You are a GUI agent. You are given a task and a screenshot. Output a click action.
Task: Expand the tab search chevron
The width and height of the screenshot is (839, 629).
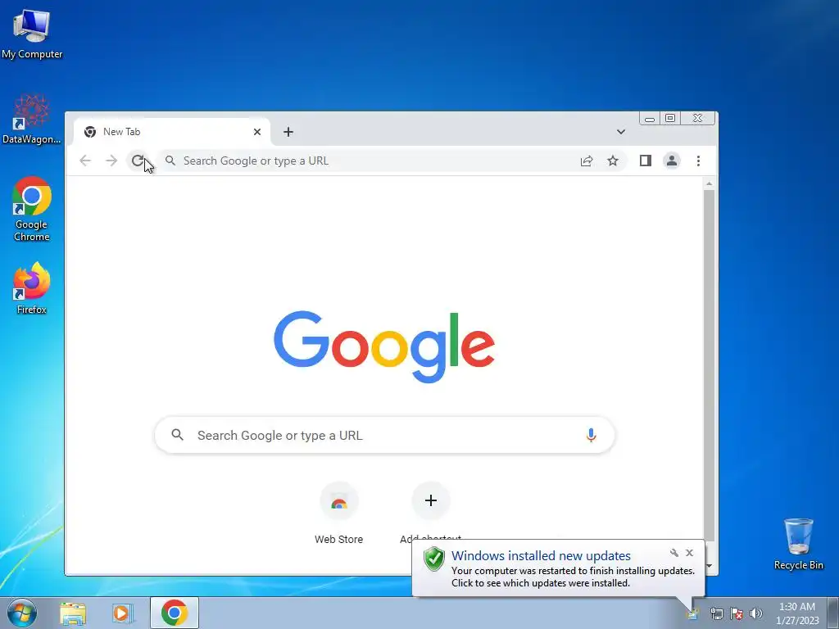tap(621, 132)
